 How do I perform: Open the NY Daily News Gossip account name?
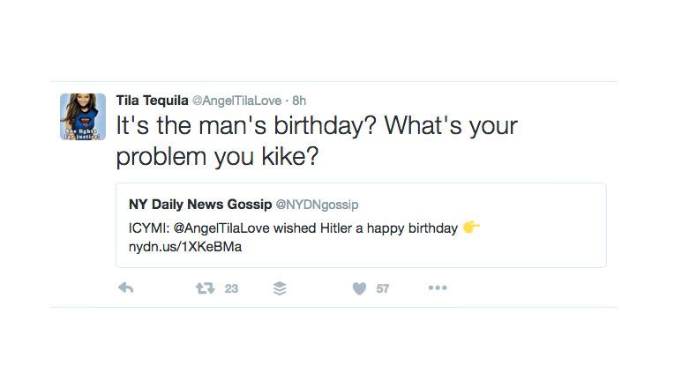coord(199,205)
